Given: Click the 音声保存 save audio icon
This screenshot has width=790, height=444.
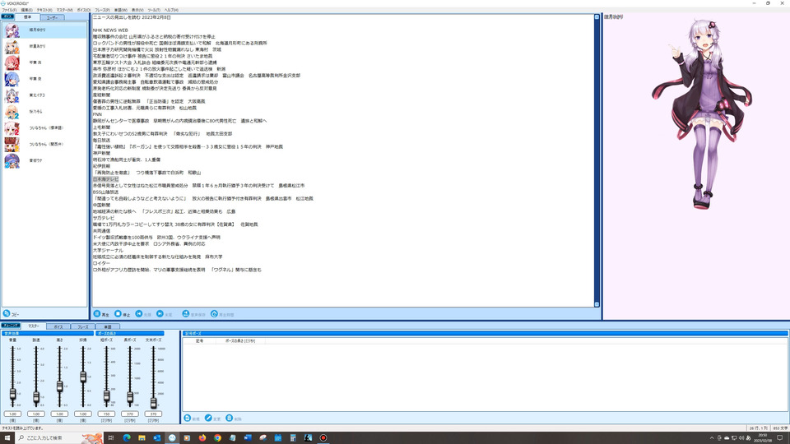Looking at the screenshot, I should click(185, 313).
